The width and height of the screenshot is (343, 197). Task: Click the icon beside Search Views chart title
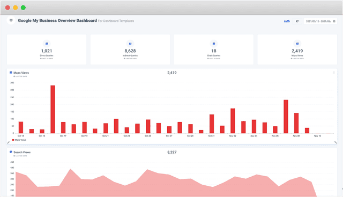tap(11, 152)
